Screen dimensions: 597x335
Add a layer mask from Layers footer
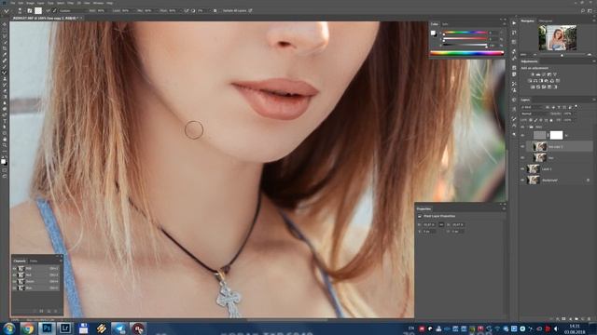pyautogui.click(x=563, y=318)
